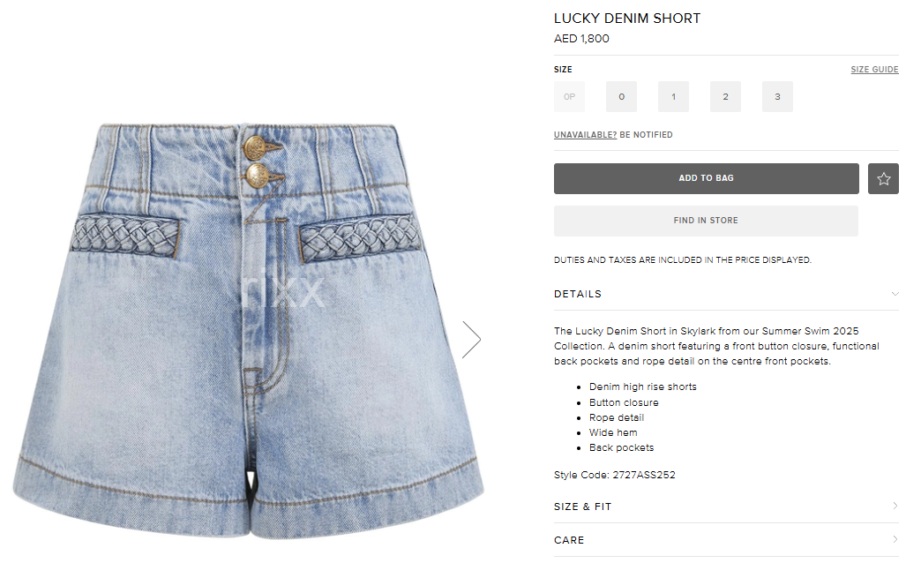The image size is (906, 563).
Task: Select size 2
Action: (x=725, y=96)
